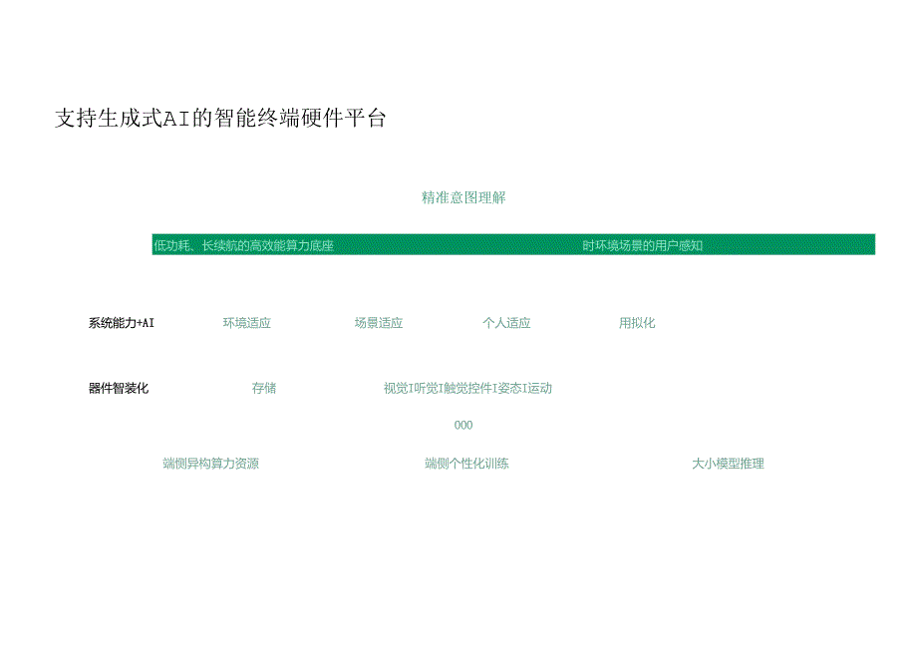Select the 听觉 keyword
The image size is (917, 649).
pos(426,388)
